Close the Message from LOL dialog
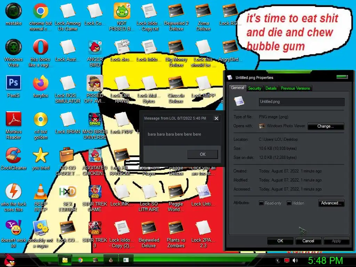Screen dimensions: 356x267 coord(216,118)
